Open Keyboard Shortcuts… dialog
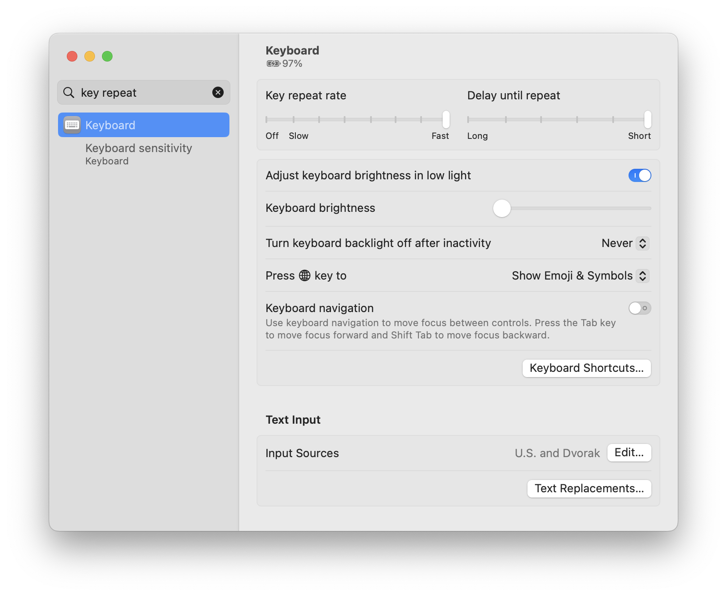This screenshot has height=596, width=727. [x=586, y=368]
